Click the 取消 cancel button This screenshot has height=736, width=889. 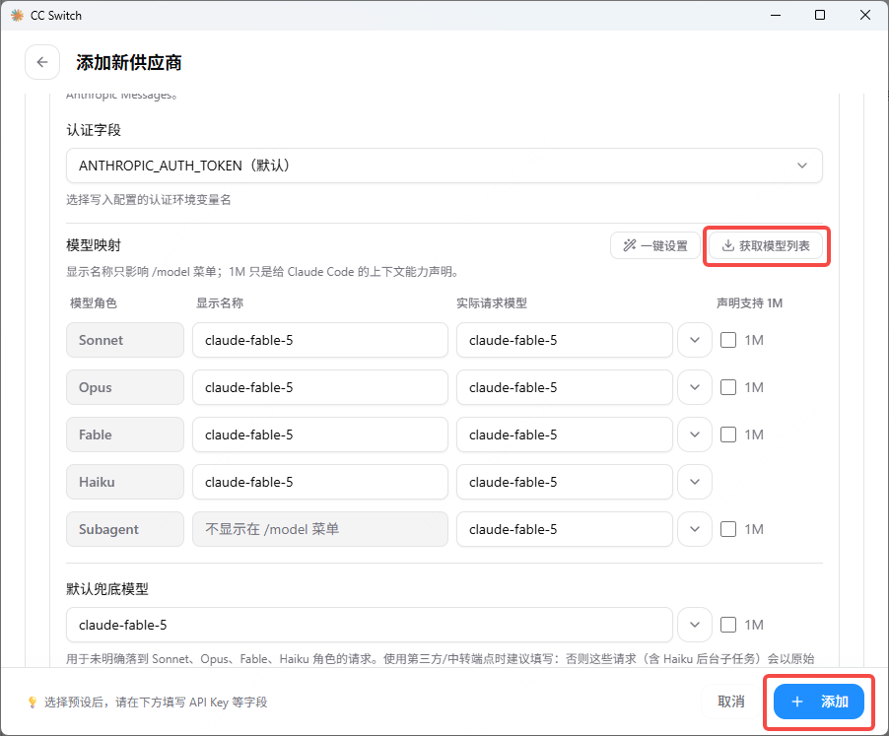[731, 702]
